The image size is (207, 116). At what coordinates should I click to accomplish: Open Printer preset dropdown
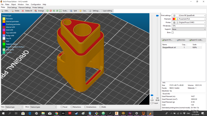[x=189, y=22]
